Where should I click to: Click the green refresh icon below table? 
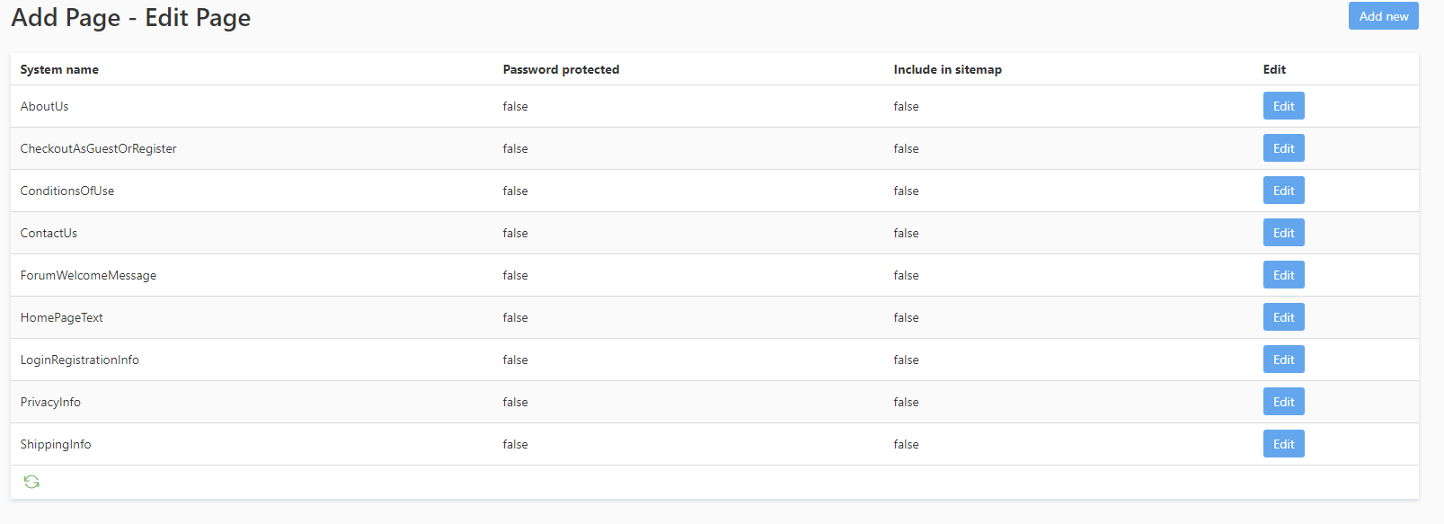point(31,482)
